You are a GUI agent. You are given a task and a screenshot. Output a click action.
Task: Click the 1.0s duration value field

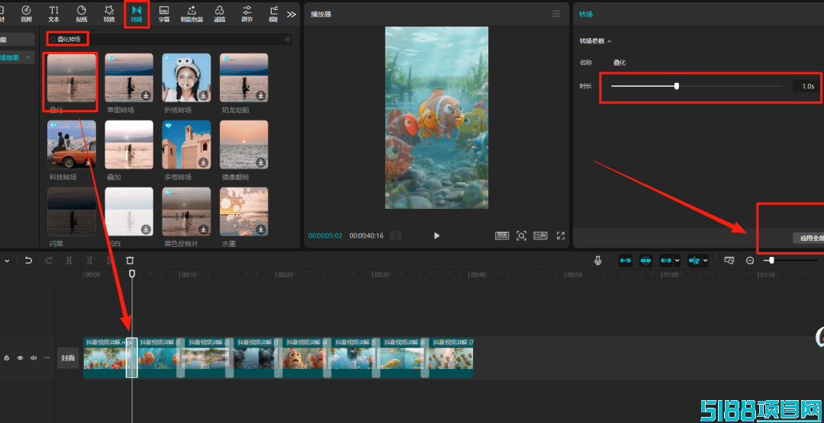coord(808,86)
